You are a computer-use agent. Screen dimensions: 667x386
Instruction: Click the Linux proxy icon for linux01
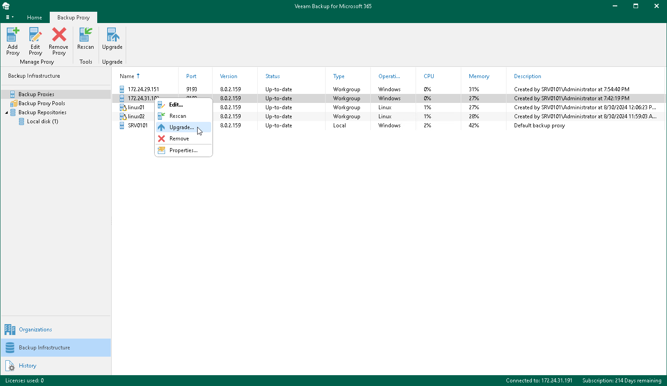click(123, 107)
